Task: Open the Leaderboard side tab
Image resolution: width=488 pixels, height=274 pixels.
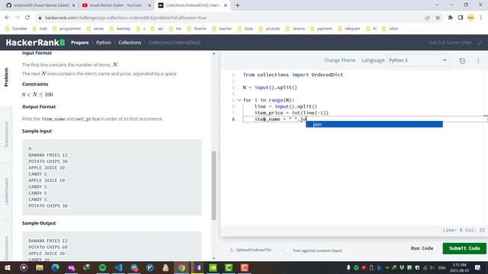Action: point(6,191)
